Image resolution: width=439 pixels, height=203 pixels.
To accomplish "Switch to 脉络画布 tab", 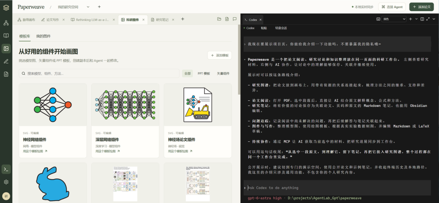I will point(26,20).
